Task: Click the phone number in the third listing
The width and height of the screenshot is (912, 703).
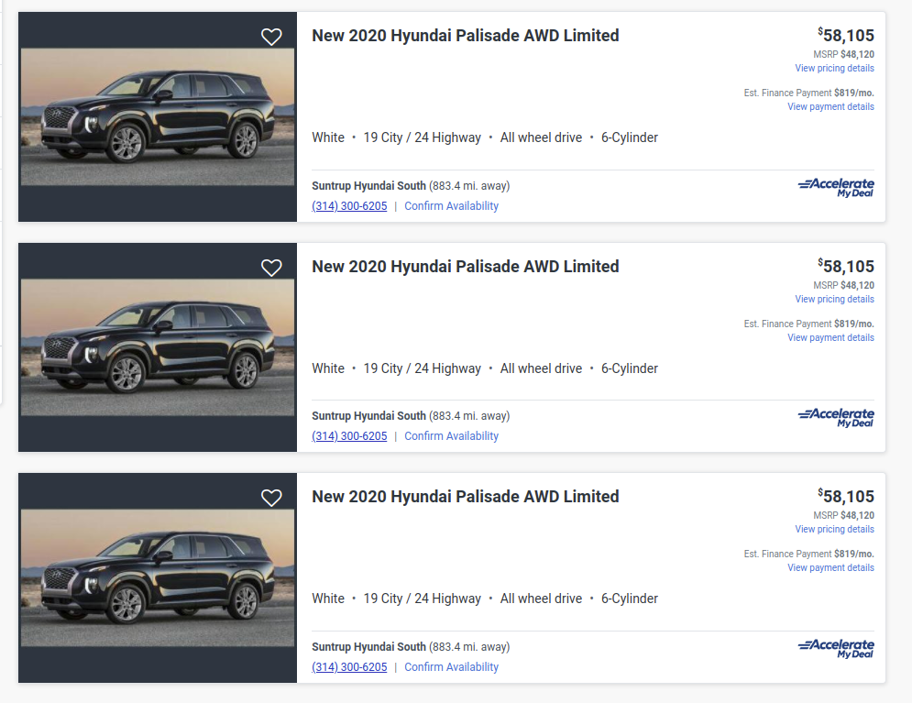Action: tap(349, 667)
